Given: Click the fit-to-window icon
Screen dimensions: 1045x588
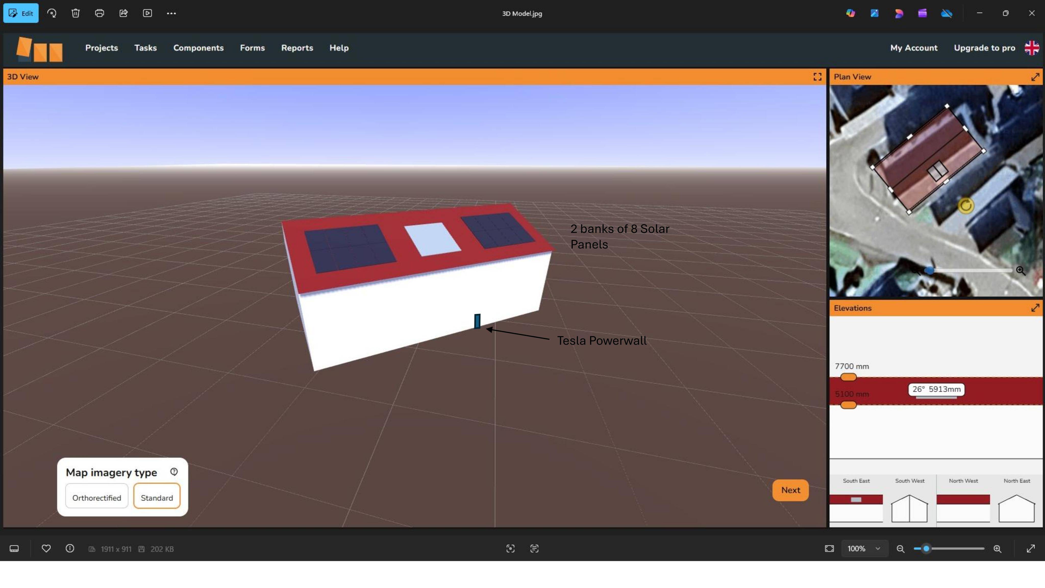Looking at the screenshot, I should point(830,549).
